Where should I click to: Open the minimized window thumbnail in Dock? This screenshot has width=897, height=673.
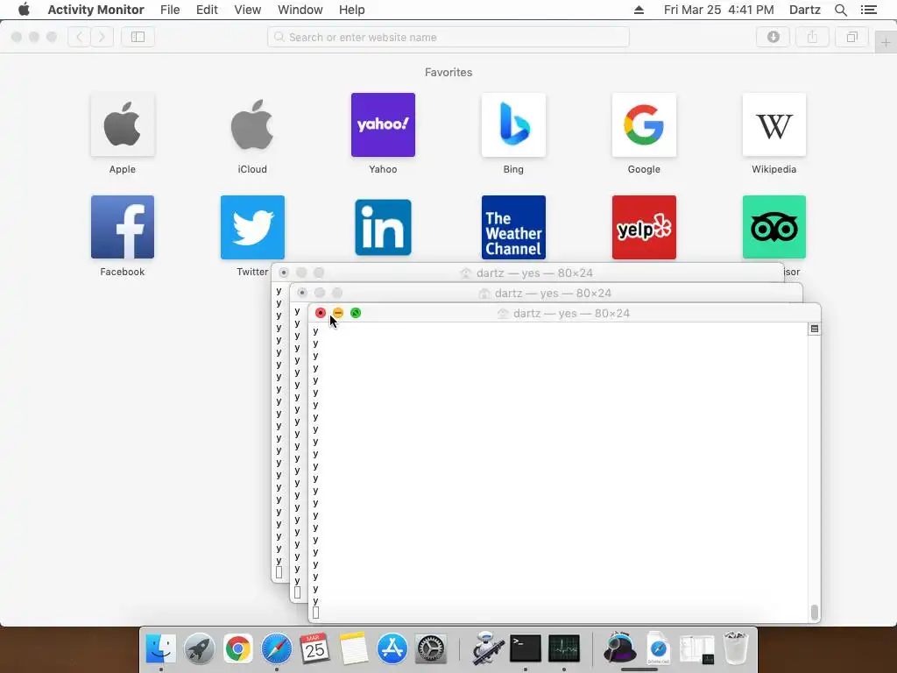pos(696,649)
